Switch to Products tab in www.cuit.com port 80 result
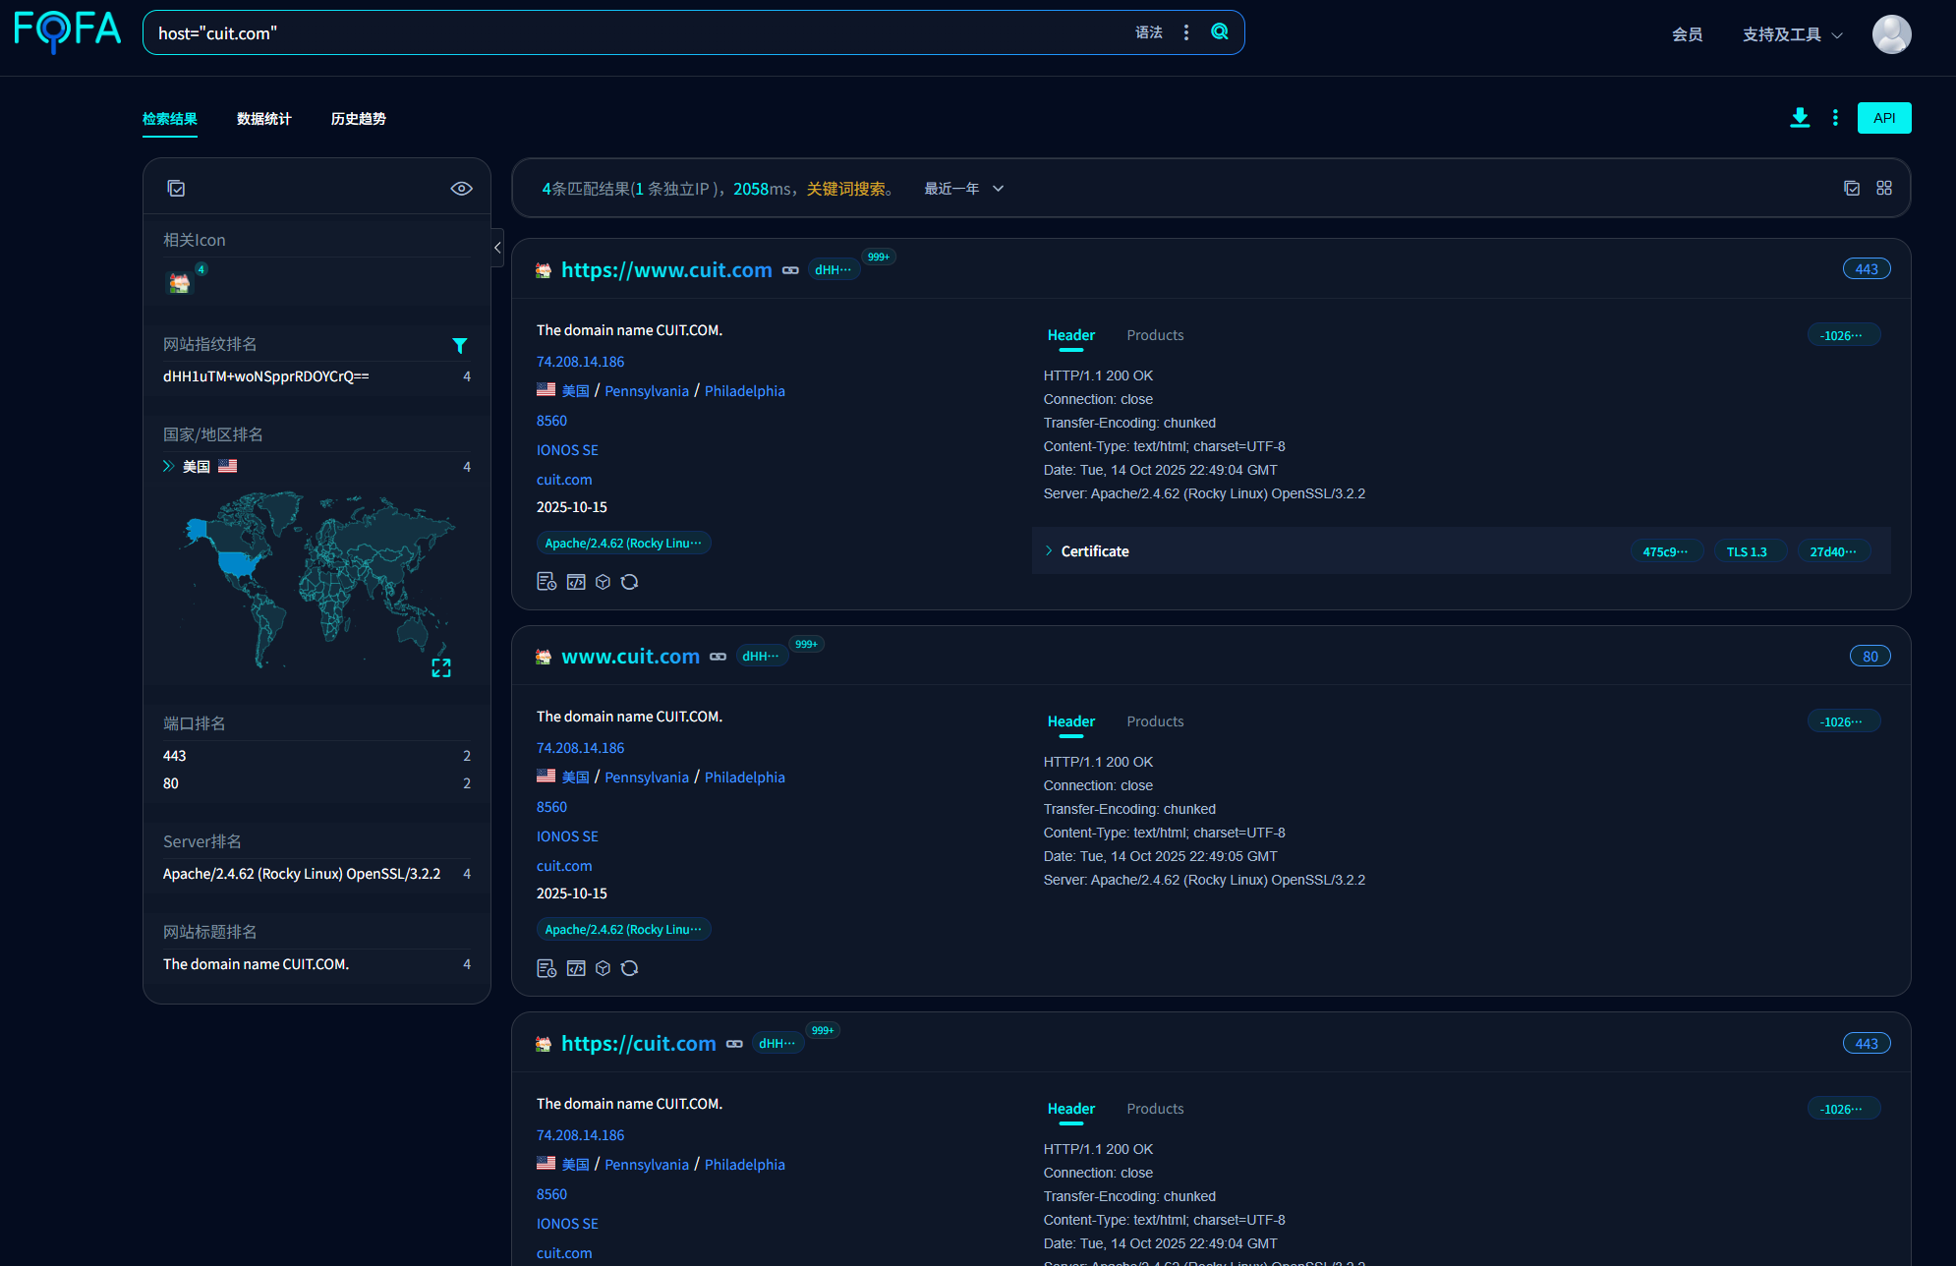 pyautogui.click(x=1155, y=721)
